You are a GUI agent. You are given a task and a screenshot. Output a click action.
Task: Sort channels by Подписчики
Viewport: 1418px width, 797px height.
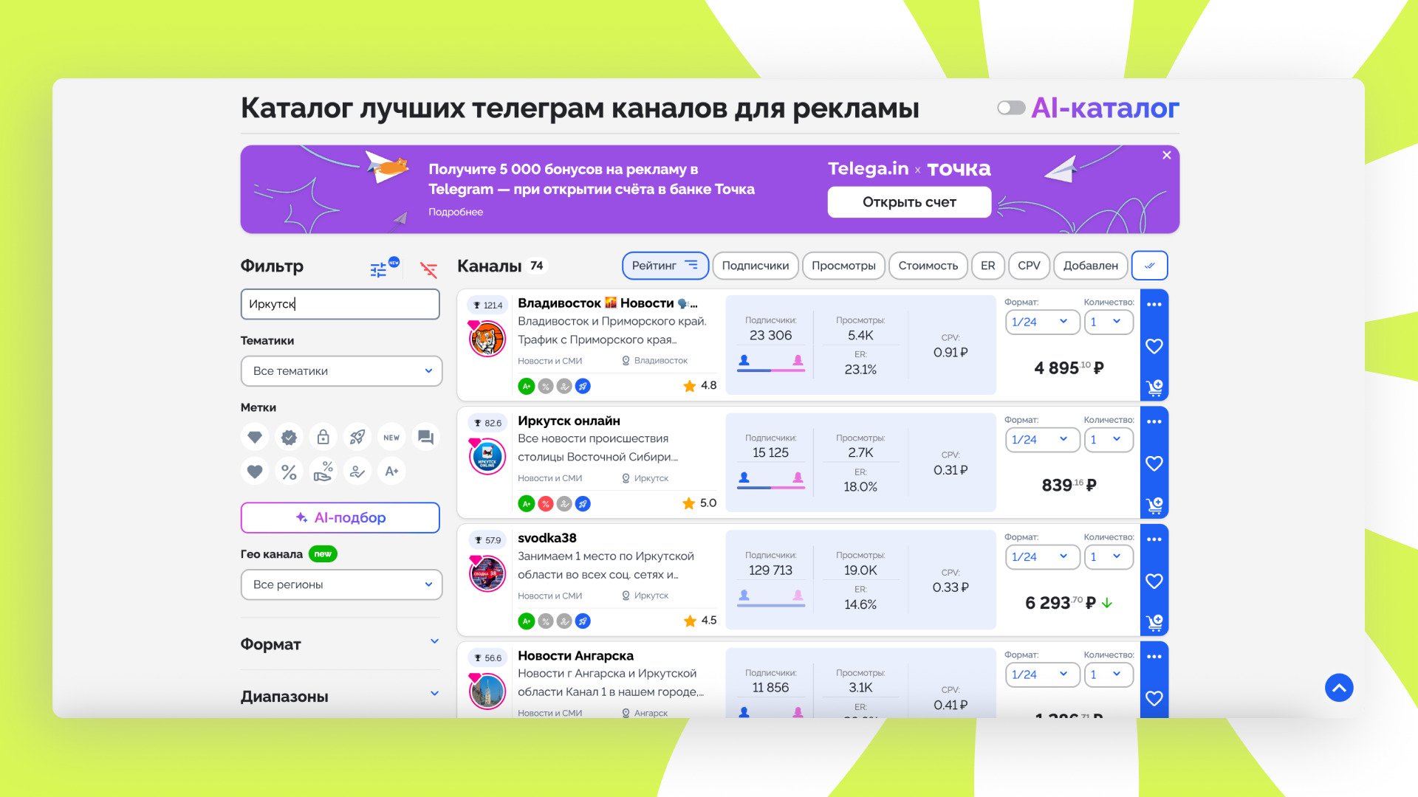click(x=755, y=266)
